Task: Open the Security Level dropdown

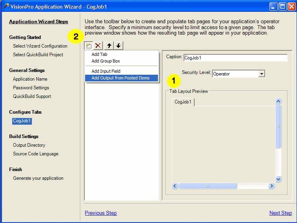Action: tap(262, 74)
